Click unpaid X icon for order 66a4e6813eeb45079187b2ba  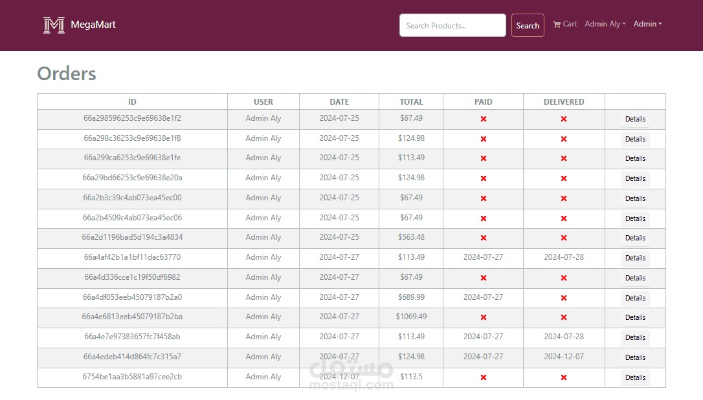484,317
